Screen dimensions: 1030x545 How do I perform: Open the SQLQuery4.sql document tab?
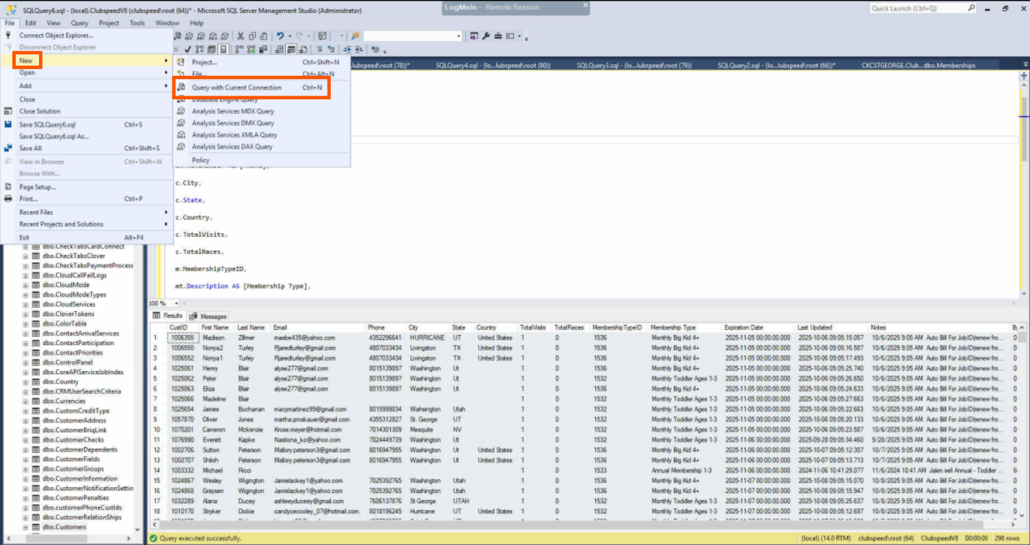pos(493,66)
